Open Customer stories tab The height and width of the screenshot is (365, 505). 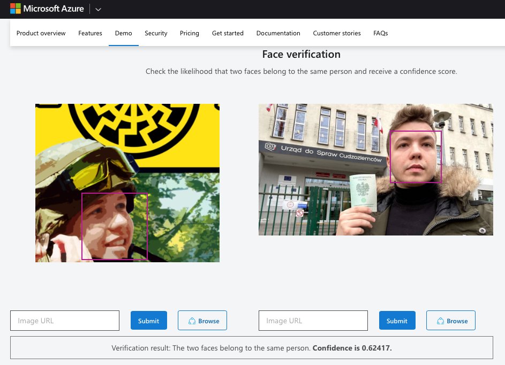coord(337,33)
